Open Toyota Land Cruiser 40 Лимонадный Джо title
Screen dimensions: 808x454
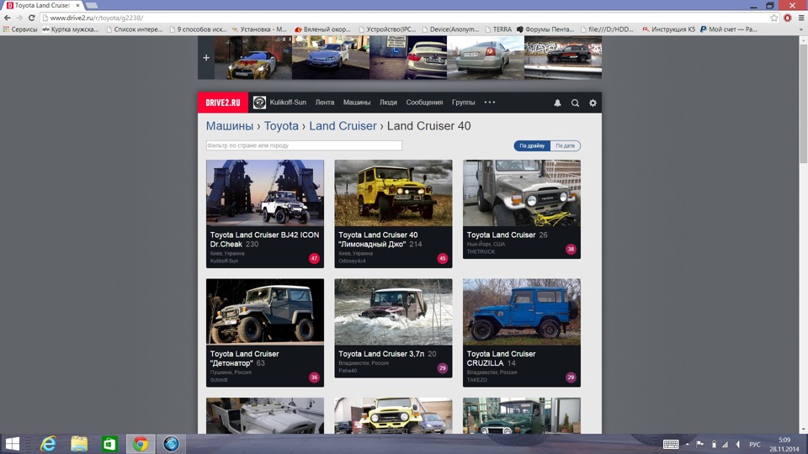[x=378, y=240]
